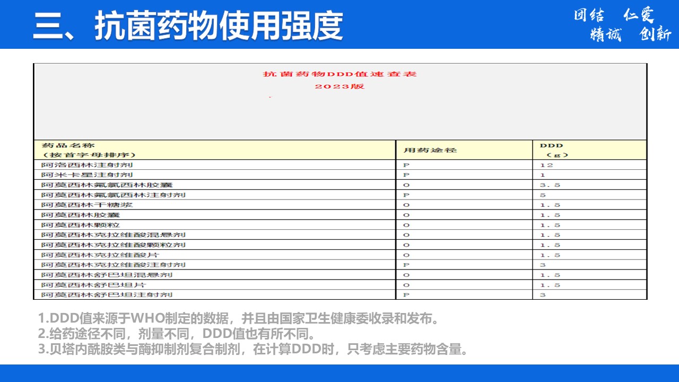This screenshot has height=382, width=679.
Task: Click DDD value 1 for 阿米卡星注射剂
Action: coord(543,175)
